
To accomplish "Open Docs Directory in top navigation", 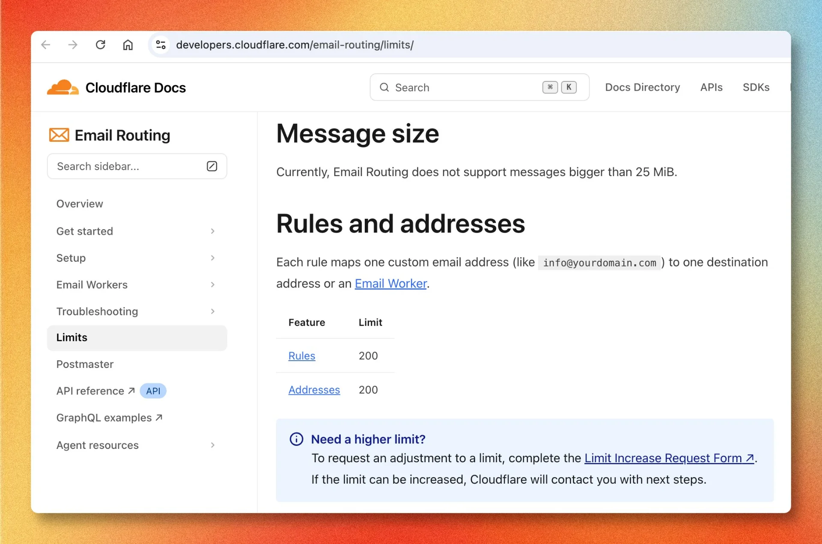I will pos(643,87).
